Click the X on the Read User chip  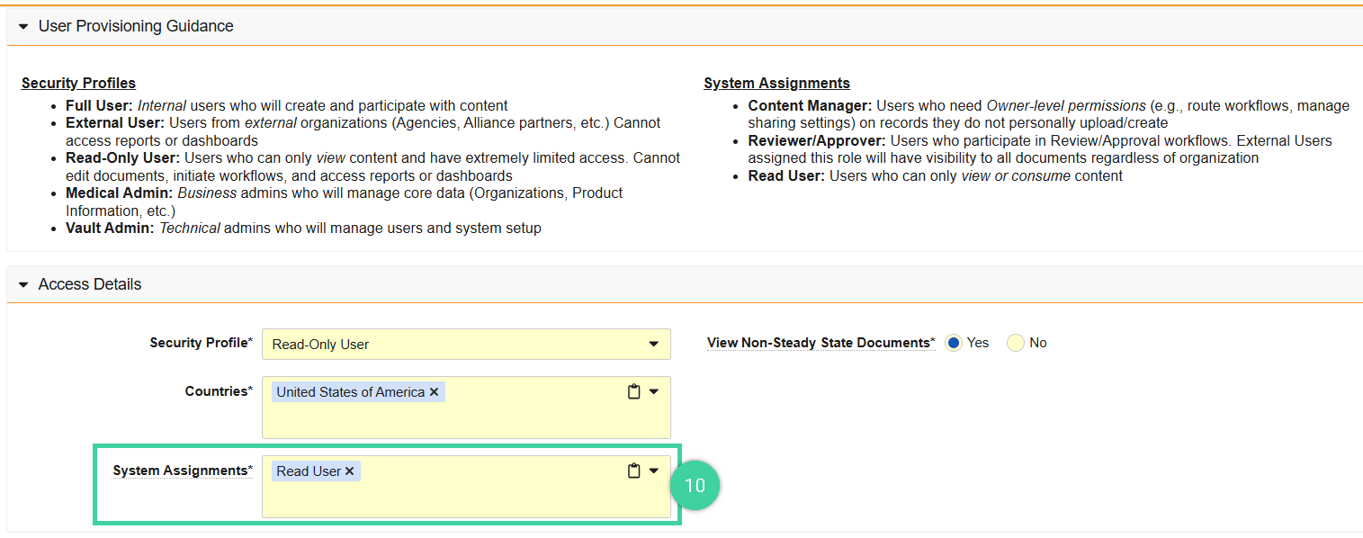click(349, 471)
